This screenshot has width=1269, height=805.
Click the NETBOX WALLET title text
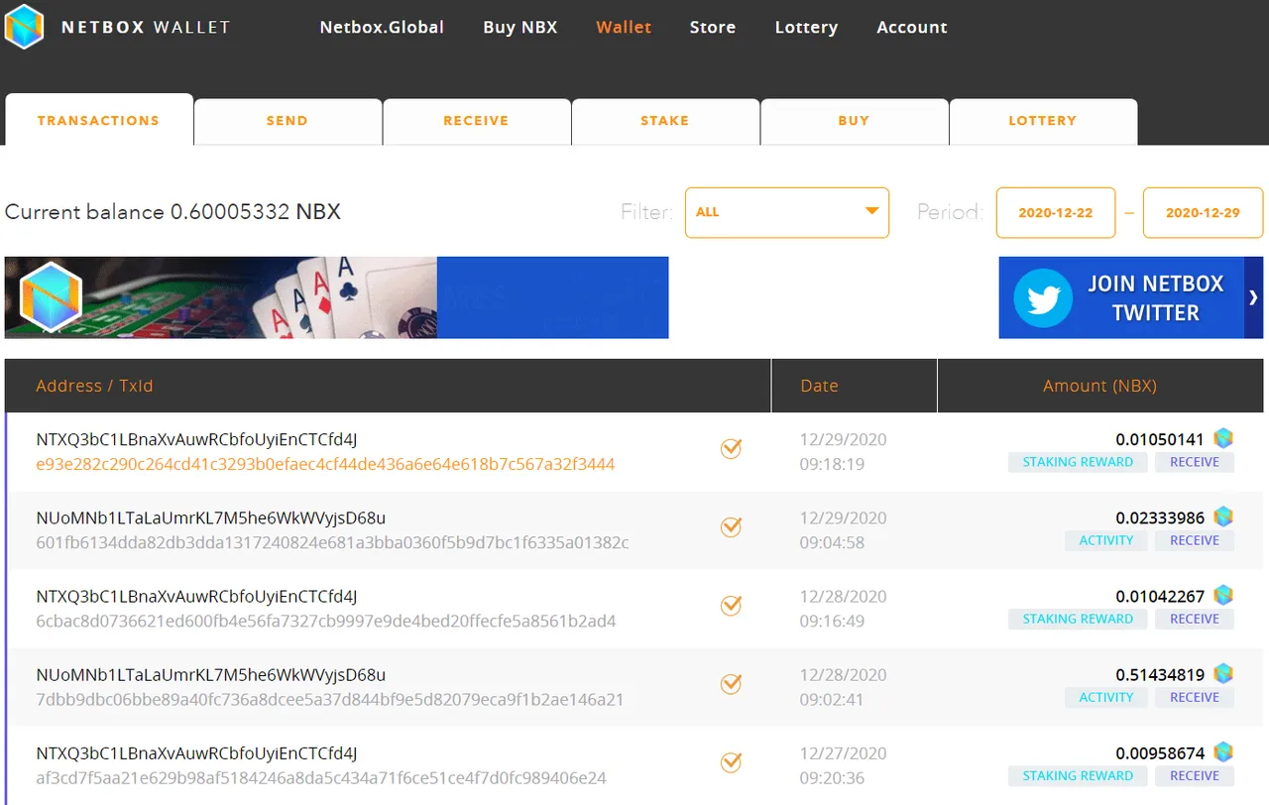click(146, 28)
